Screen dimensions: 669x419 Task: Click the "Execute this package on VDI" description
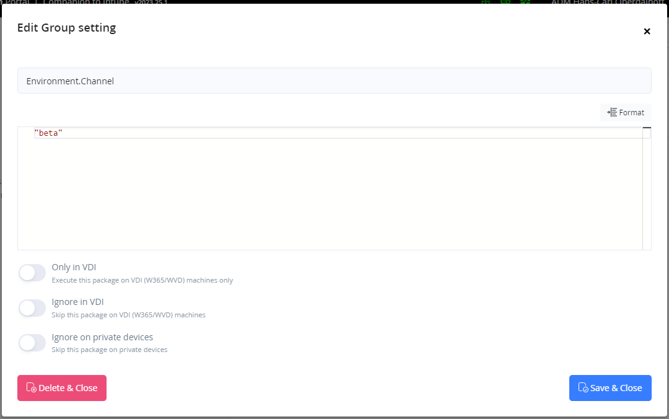pyautogui.click(x=142, y=280)
